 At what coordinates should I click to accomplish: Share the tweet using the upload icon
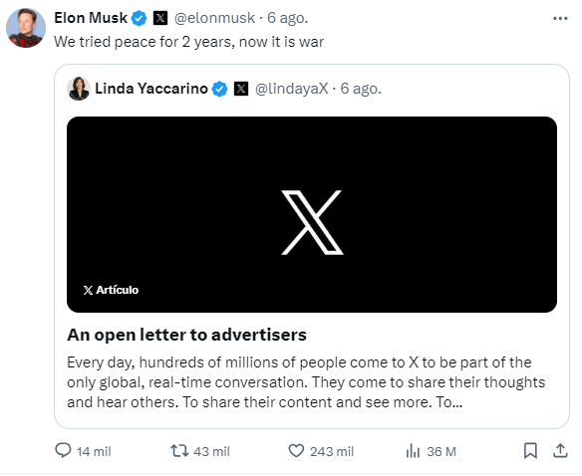click(560, 451)
